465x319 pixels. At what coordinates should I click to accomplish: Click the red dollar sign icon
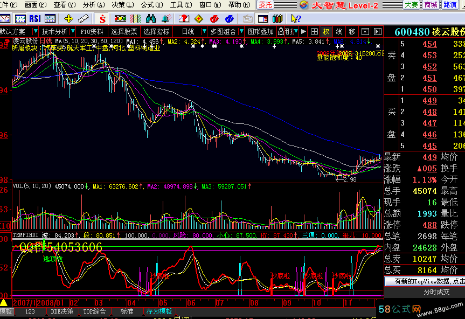click(x=102, y=19)
